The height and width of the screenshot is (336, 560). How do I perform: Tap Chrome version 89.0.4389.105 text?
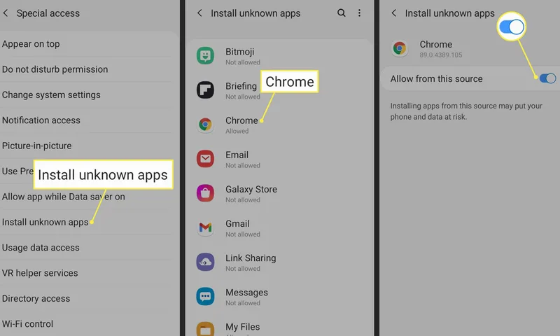441,55
